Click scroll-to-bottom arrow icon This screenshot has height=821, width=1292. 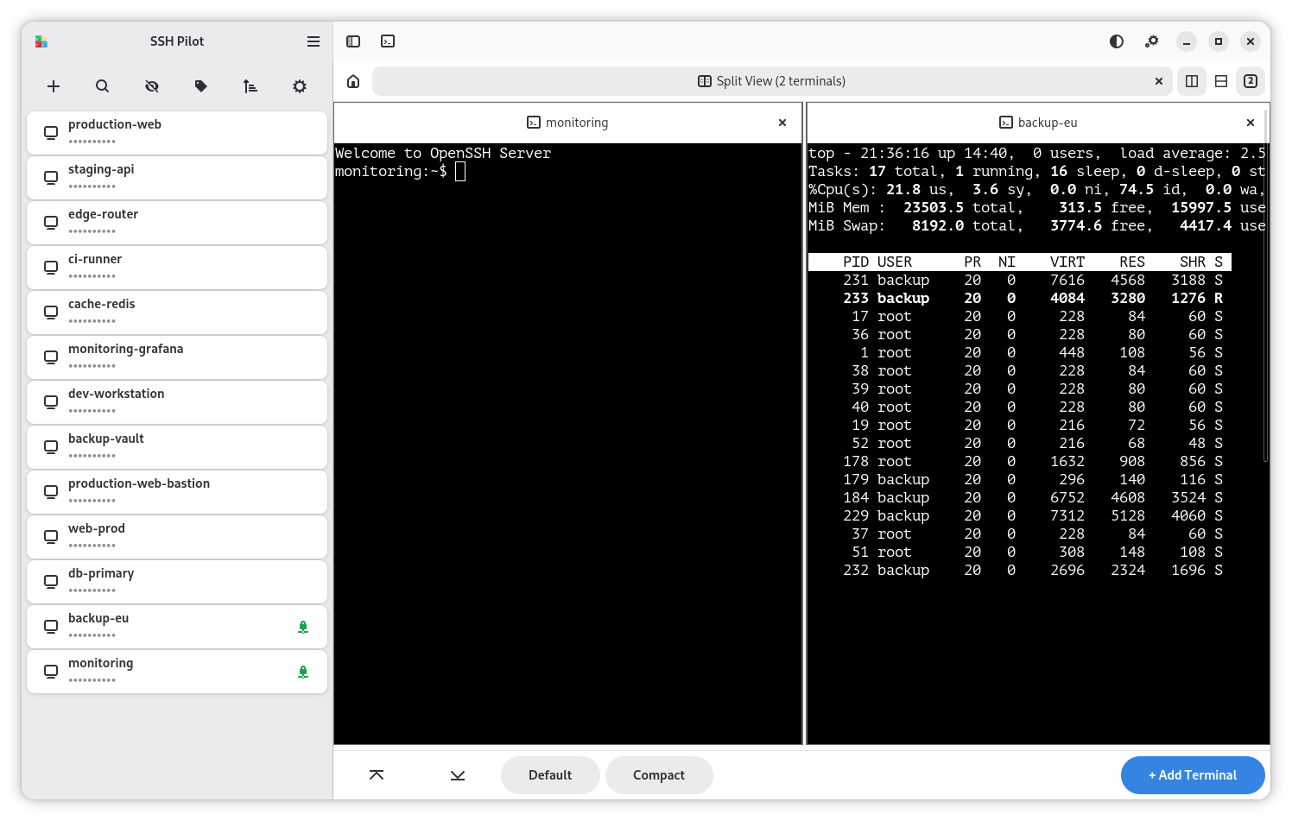click(458, 775)
